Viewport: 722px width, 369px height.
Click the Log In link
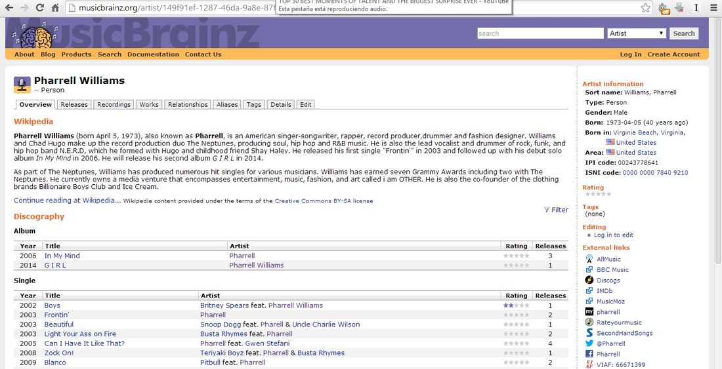click(x=630, y=54)
